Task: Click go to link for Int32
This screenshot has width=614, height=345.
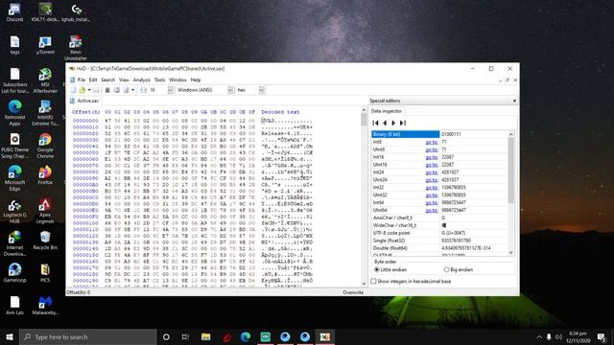Action: point(432,188)
